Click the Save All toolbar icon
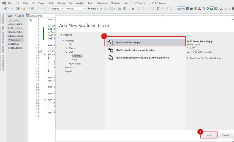 pos(32,9)
